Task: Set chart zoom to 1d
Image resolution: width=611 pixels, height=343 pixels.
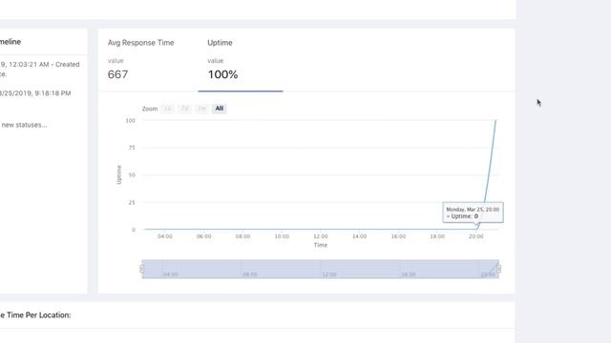Action: click(x=168, y=109)
